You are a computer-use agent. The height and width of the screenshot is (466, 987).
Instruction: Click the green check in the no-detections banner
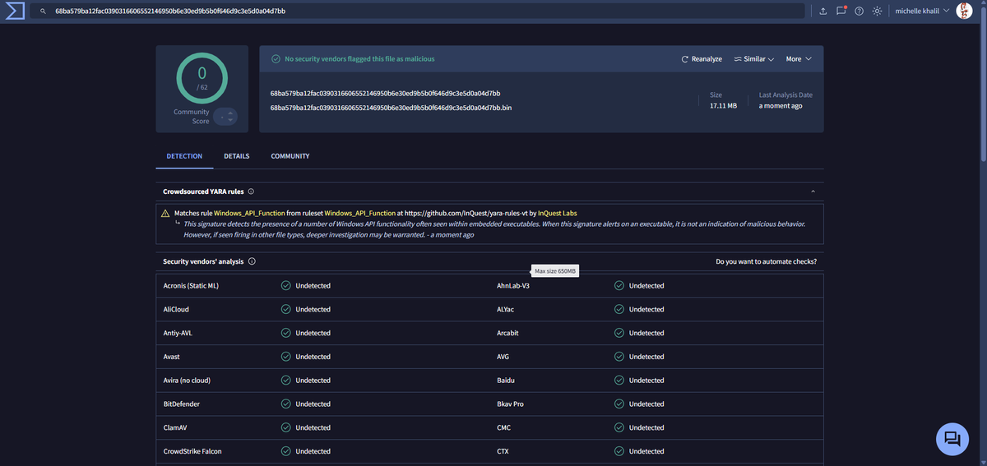click(x=276, y=59)
